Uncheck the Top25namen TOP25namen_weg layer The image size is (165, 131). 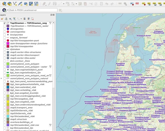(x=4, y=23)
